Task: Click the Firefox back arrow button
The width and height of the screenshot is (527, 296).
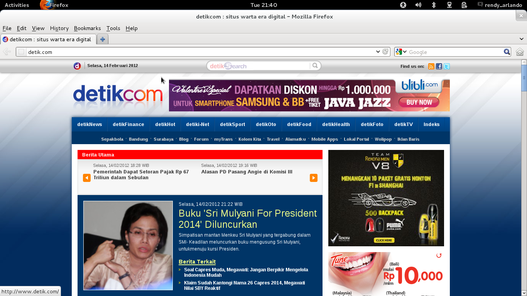Action: [x=7, y=52]
